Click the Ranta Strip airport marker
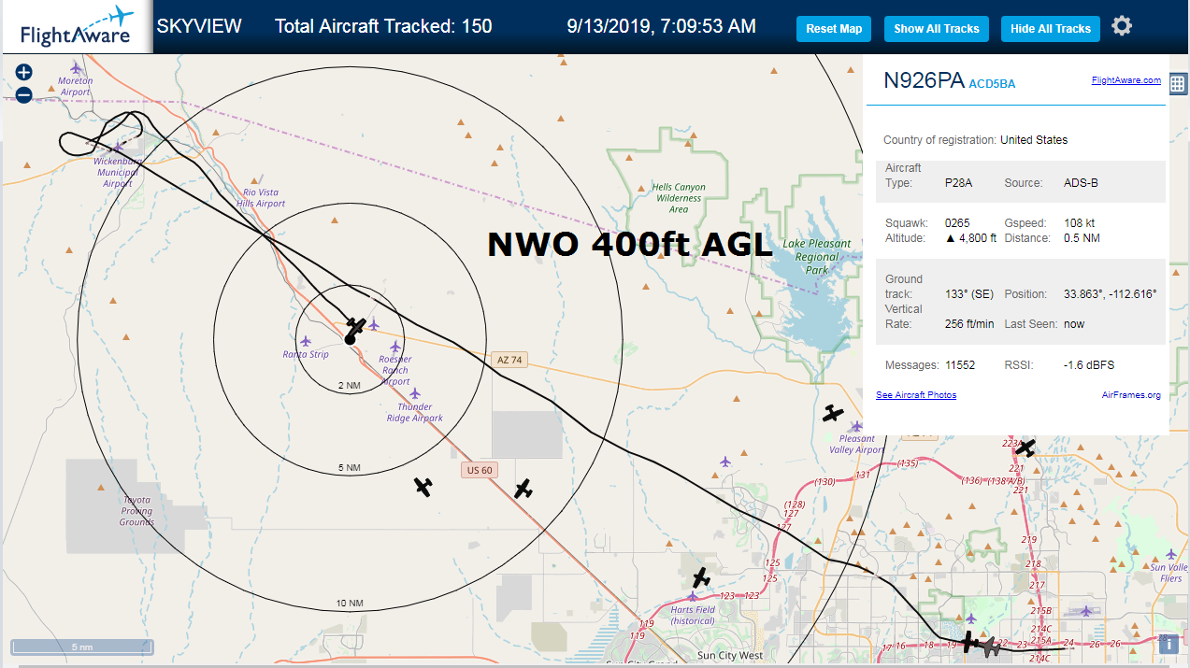 coord(306,341)
